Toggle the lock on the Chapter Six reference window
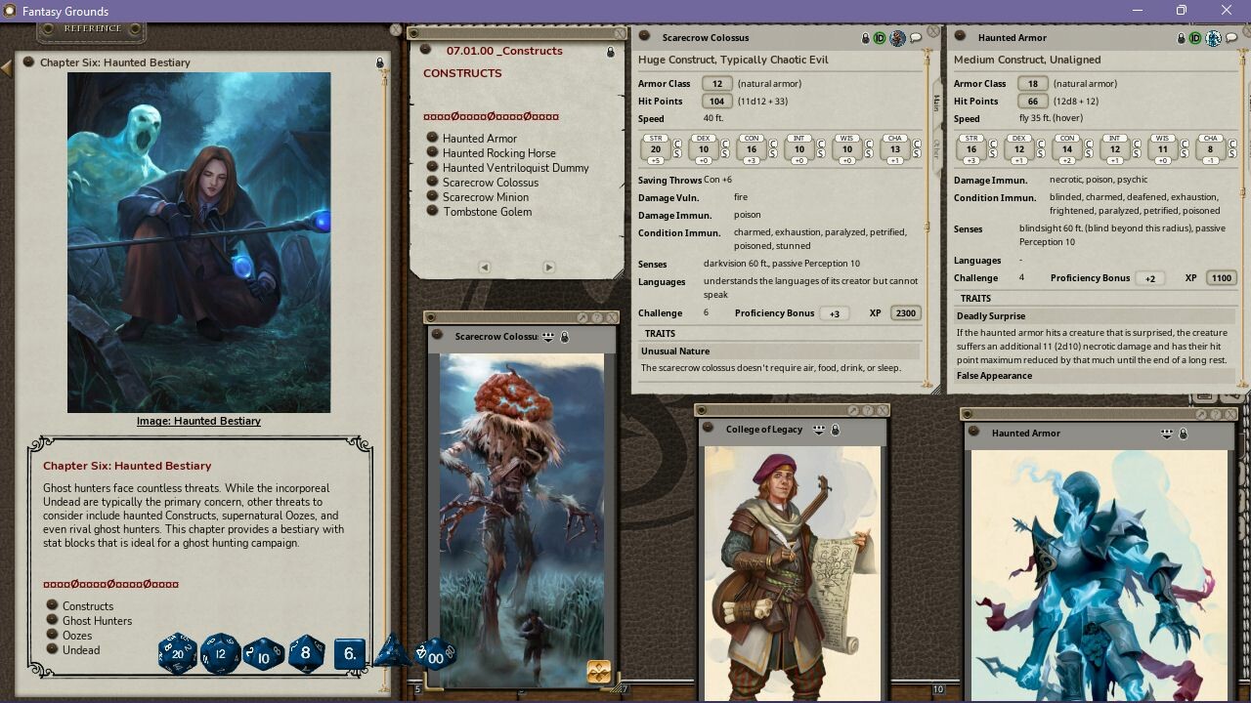 tap(379, 62)
